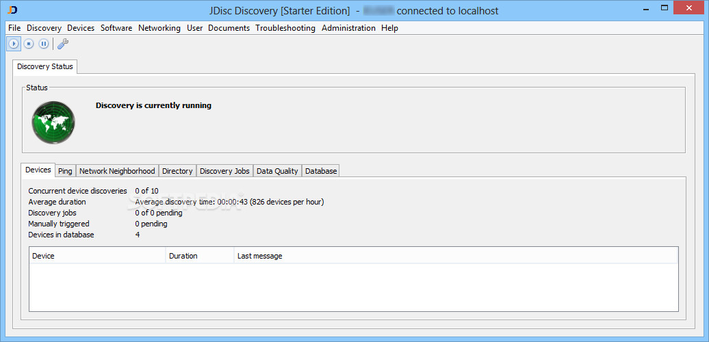Screen dimensions: 709x342
Task: Click 'Discovery is currently running' text
Action: pos(153,106)
